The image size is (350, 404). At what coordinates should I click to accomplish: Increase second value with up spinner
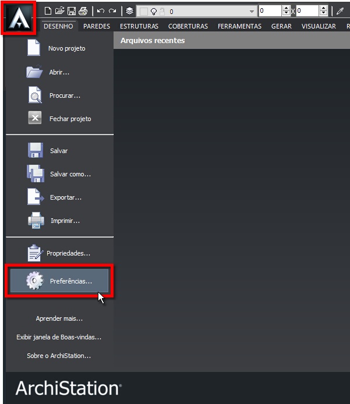(323, 8)
